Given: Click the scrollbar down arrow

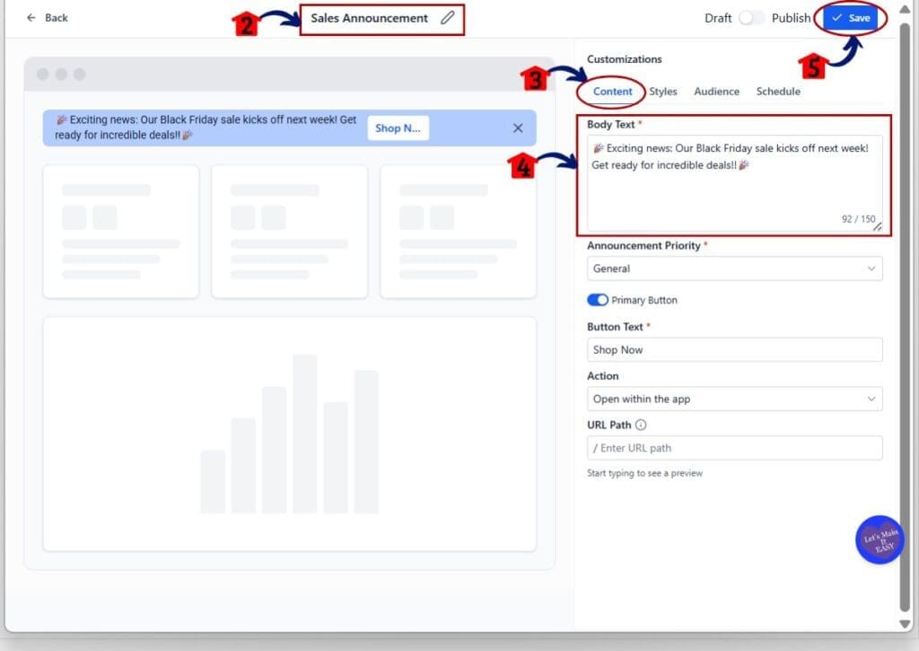Looking at the screenshot, I should tap(906, 623).
